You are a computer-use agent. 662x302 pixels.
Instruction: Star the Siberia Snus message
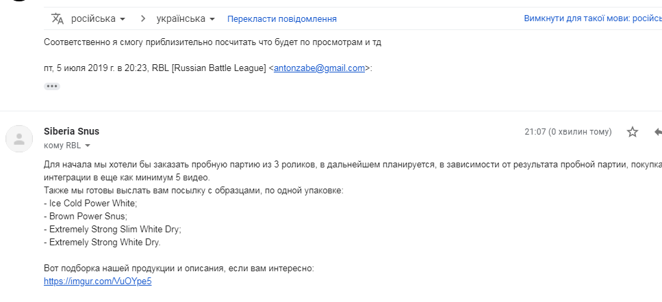pos(632,132)
